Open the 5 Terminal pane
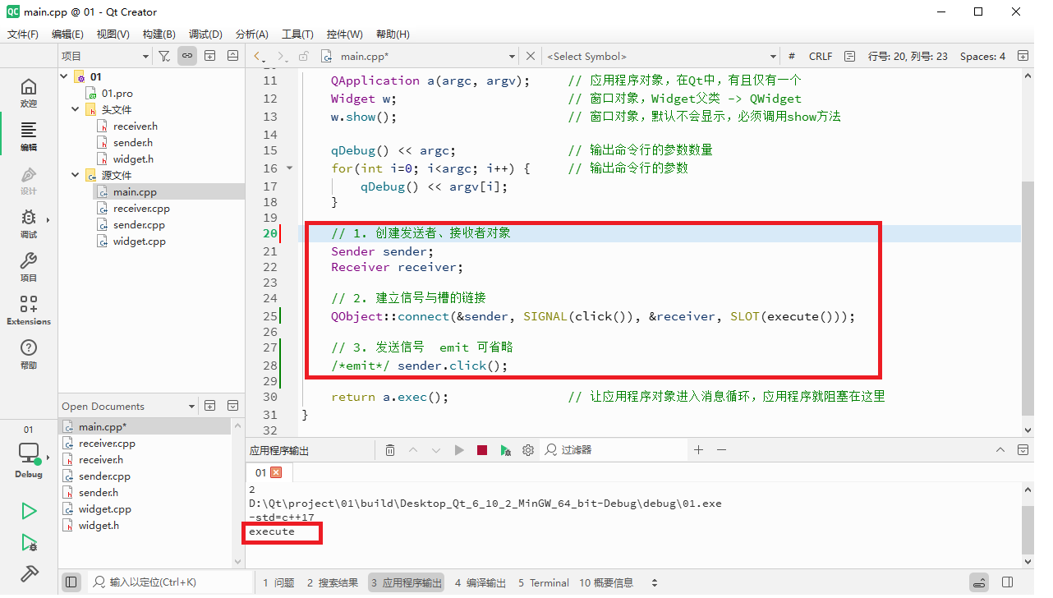The image size is (1053, 598). tap(544, 582)
